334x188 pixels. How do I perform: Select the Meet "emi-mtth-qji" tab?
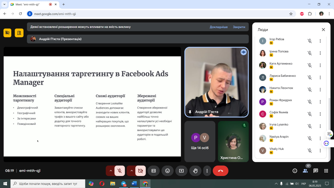[34, 4]
